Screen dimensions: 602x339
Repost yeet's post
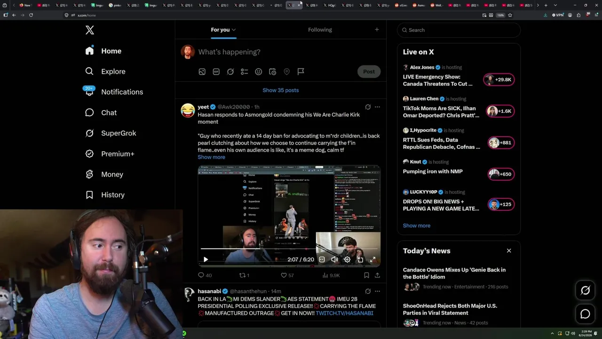coord(244,275)
